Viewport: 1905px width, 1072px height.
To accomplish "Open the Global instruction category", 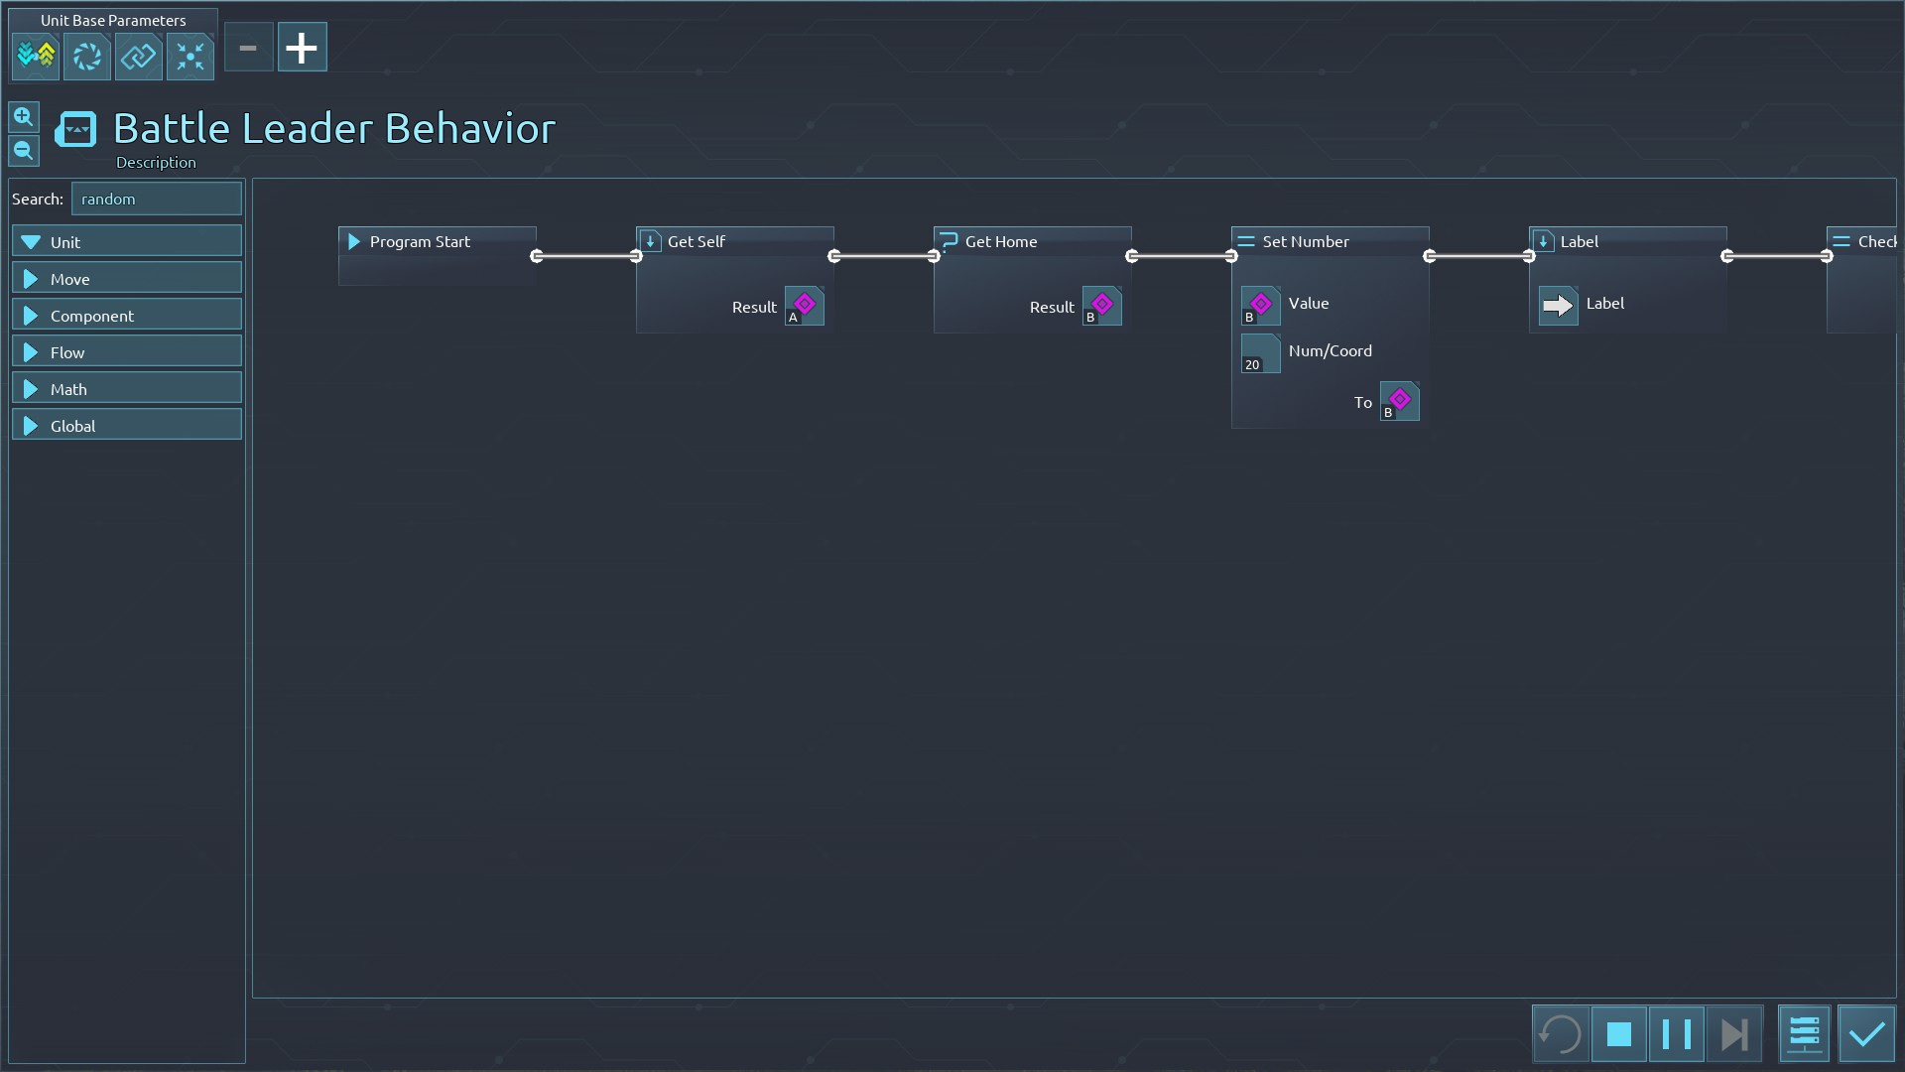I will pos(127,426).
